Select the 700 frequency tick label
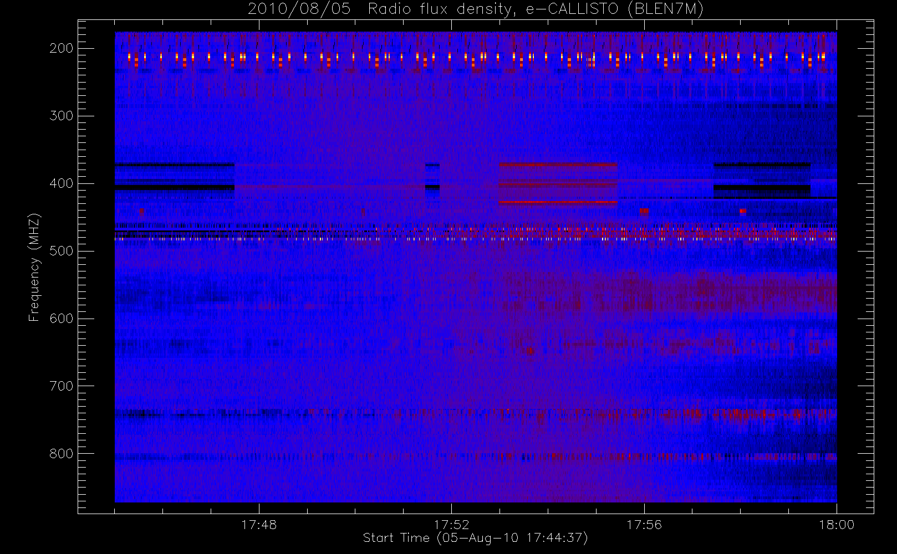This screenshot has height=554, width=897. (62, 386)
